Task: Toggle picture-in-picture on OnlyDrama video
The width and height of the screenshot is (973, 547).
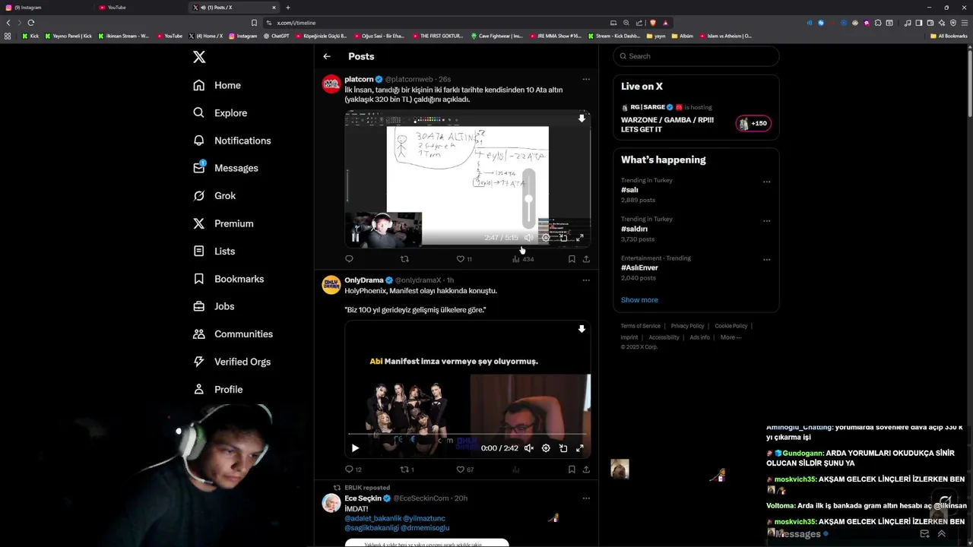Action: click(563, 448)
